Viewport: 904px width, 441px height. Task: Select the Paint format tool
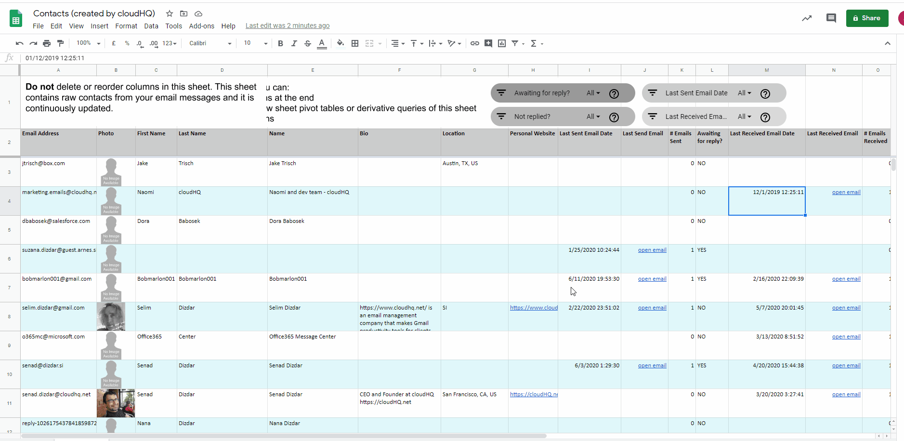61,43
